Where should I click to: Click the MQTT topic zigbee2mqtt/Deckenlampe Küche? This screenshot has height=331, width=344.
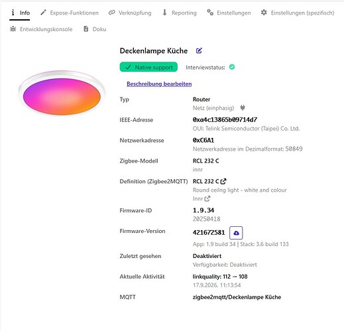pos(237,297)
